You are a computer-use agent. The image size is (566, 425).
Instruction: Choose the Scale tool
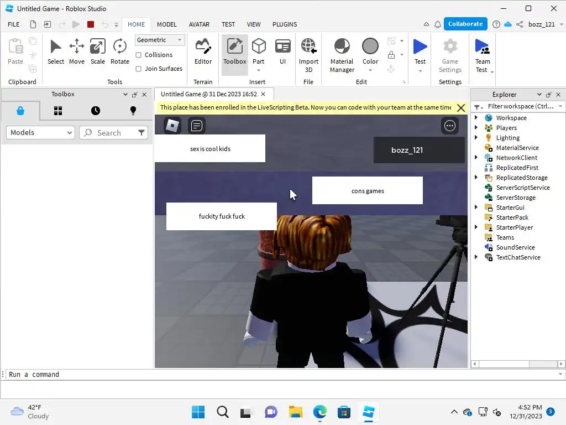pyautogui.click(x=97, y=51)
